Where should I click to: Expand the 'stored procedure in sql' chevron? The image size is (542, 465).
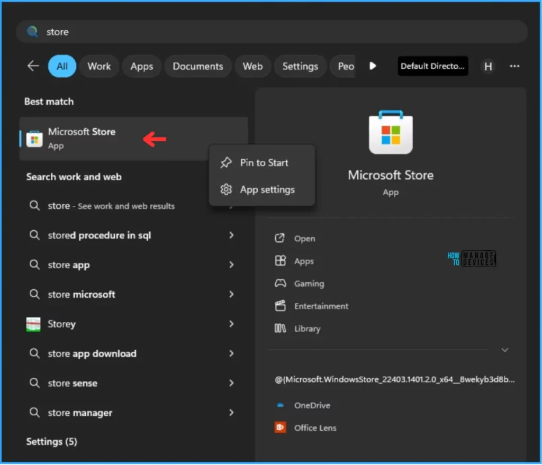click(x=231, y=235)
